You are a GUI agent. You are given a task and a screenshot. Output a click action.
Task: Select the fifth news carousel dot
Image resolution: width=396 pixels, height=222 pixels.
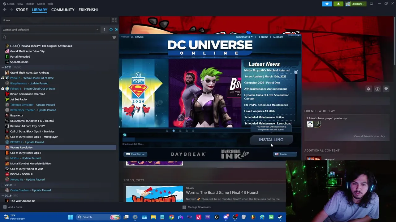193,131
